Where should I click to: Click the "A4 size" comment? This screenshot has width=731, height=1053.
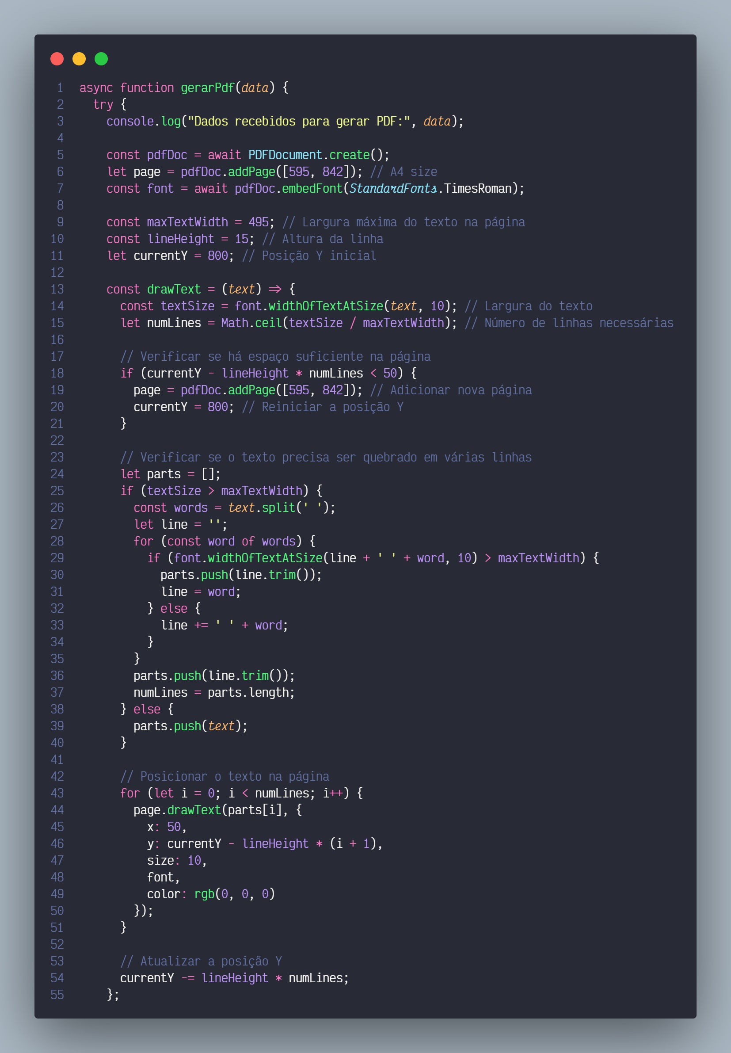[404, 172]
